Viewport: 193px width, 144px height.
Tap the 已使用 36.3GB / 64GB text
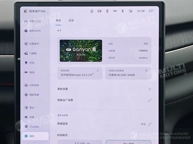pyautogui.click(x=122, y=75)
